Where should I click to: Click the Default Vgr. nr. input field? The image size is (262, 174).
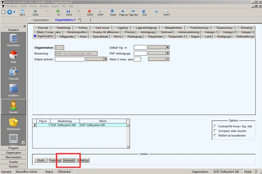point(140,47)
